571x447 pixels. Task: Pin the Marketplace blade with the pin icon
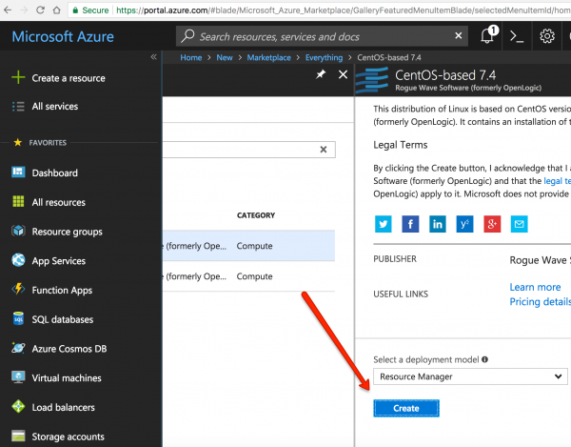322,75
